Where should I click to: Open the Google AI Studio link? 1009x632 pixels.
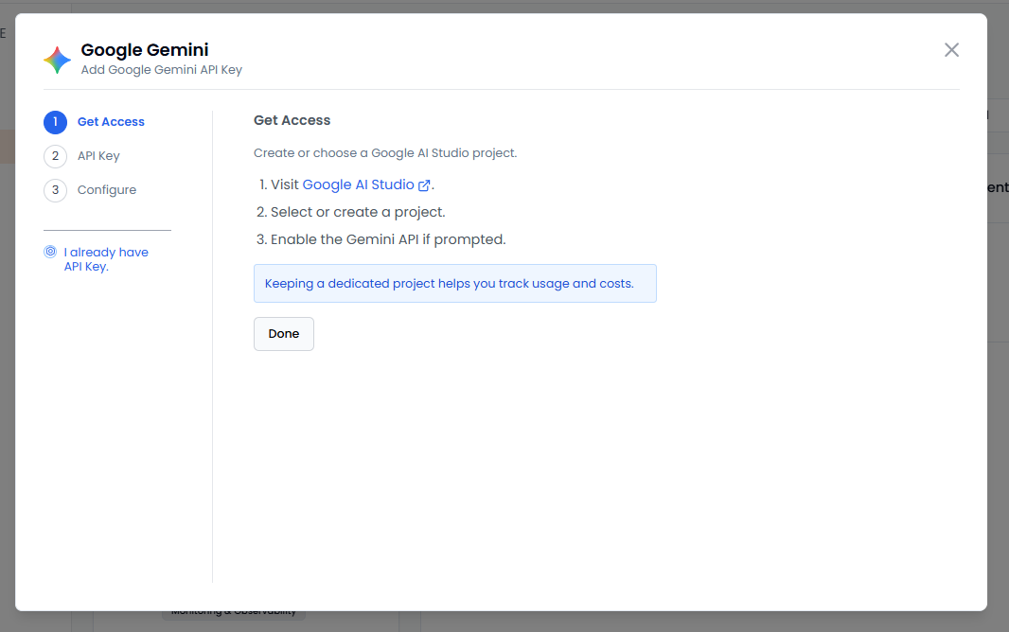point(358,185)
